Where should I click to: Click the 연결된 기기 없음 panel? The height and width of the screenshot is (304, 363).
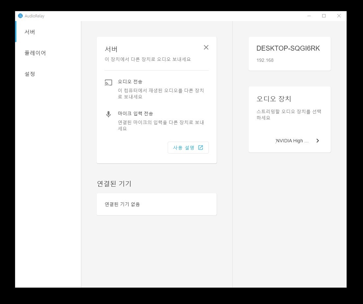[157, 204]
